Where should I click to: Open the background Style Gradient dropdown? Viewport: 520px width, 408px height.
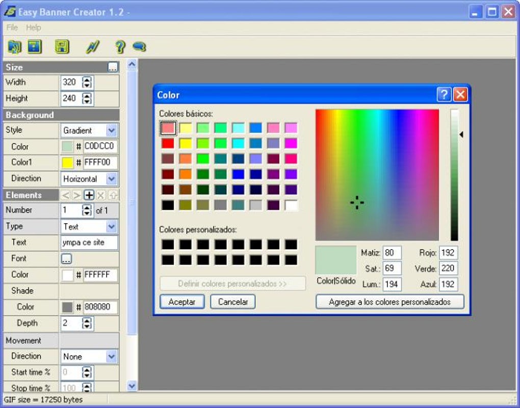pos(112,130)
